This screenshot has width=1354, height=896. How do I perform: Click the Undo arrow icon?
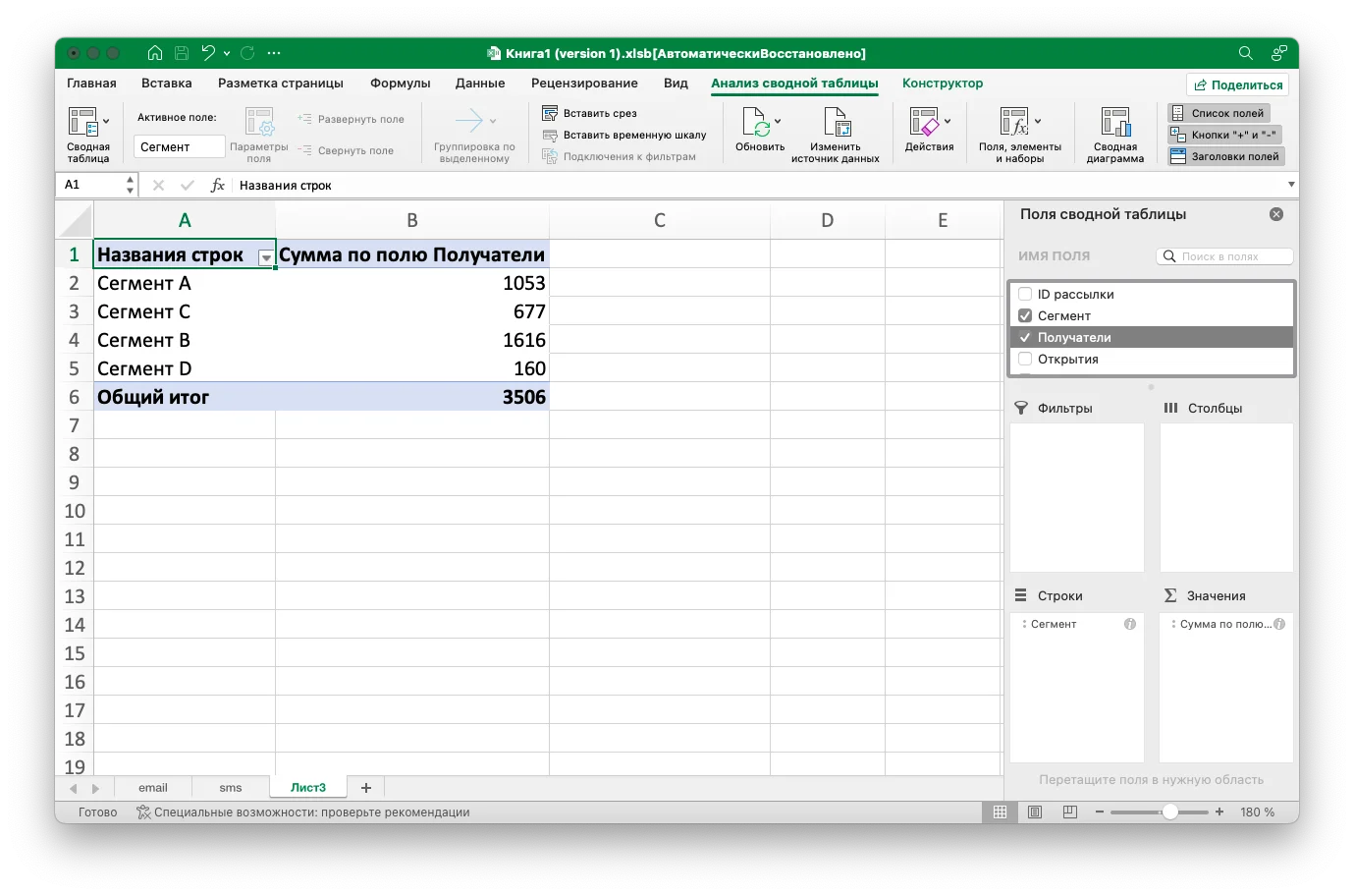tap(207, 53)
